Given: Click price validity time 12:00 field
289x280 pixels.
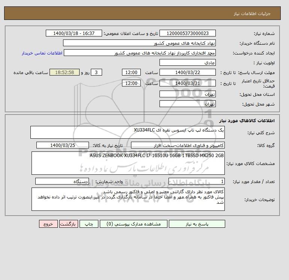Looking at the screenshot, I should point(131,83).
